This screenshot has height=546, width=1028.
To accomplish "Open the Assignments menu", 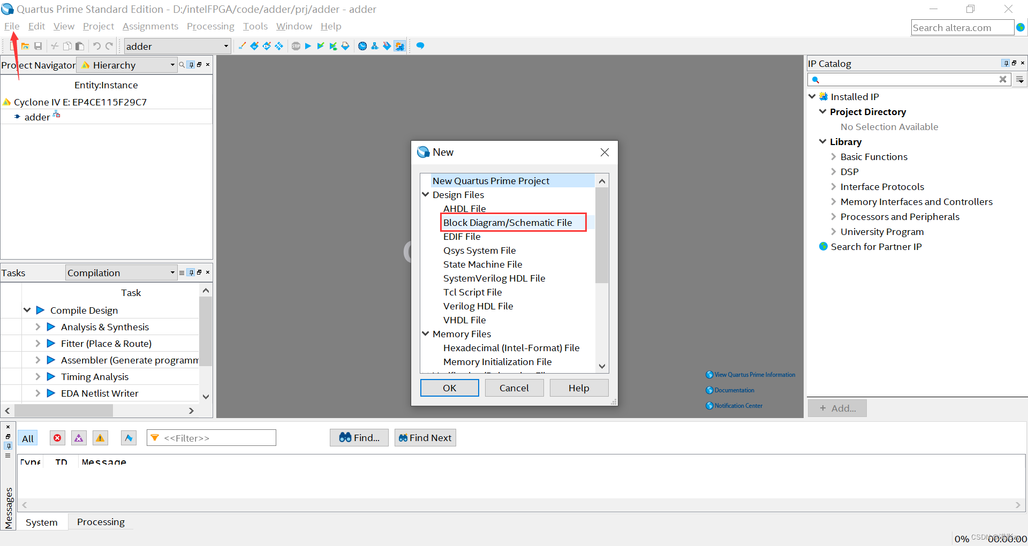I will pyautogui.click(x=150, y=26).
